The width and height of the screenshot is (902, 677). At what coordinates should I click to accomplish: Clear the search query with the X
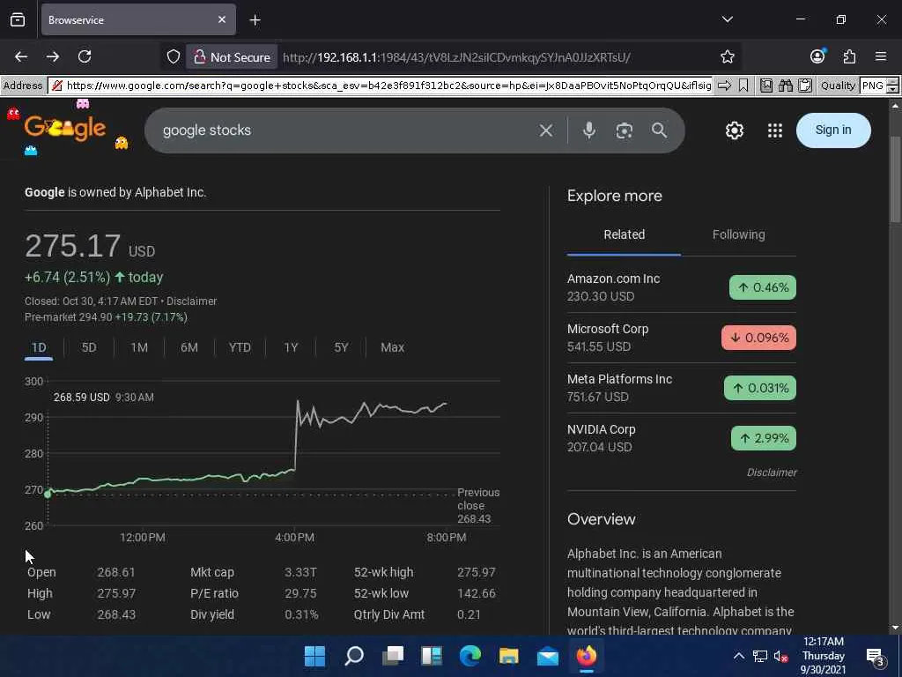546,130
